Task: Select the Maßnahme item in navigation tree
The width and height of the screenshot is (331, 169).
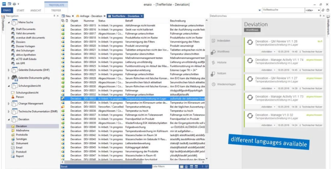Action: [22, 130]
